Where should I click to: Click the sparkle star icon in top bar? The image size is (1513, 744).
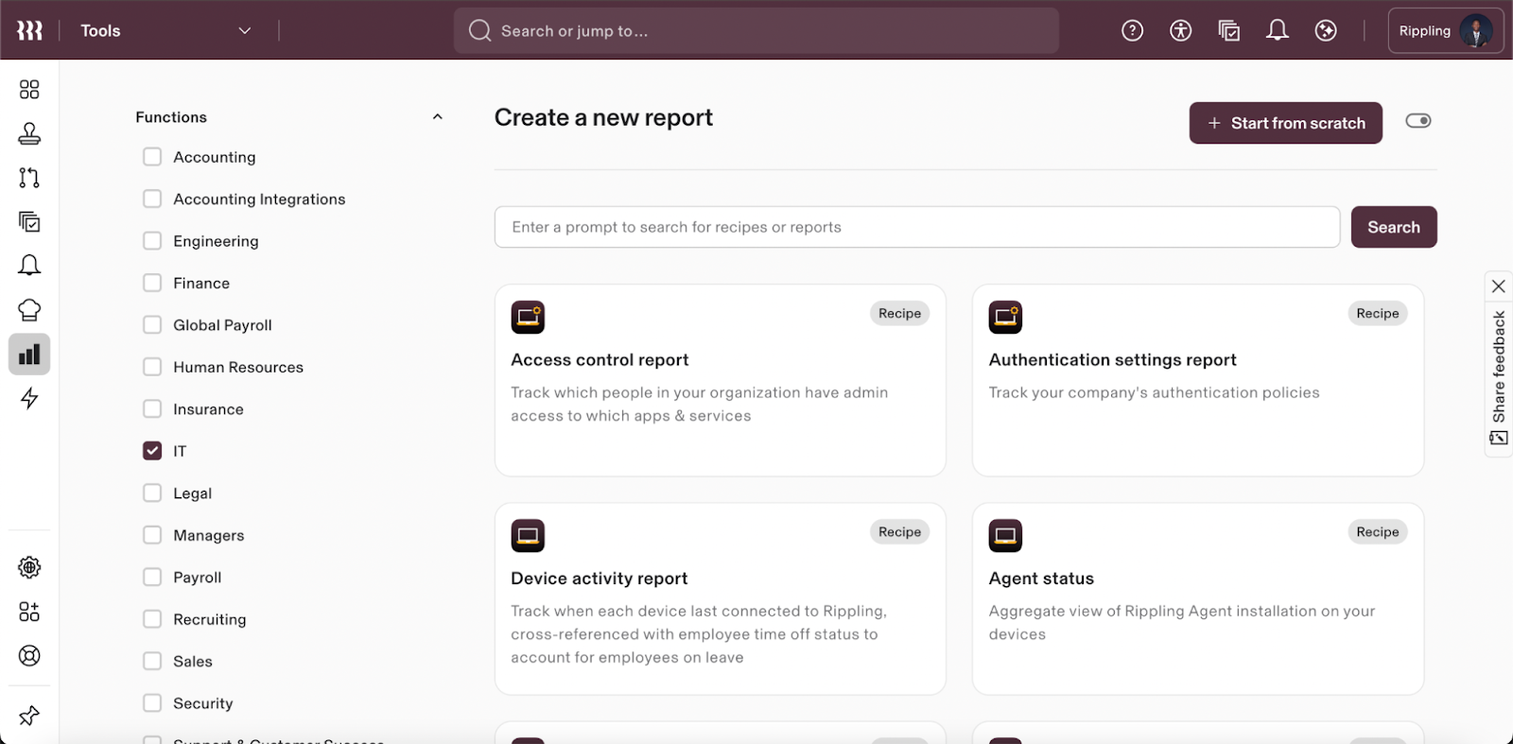(1326, 31)
